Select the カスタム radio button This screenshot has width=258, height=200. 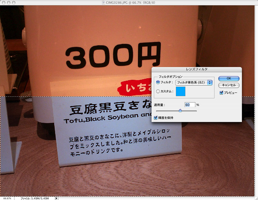pyautogui.click(x=158, y=91)
